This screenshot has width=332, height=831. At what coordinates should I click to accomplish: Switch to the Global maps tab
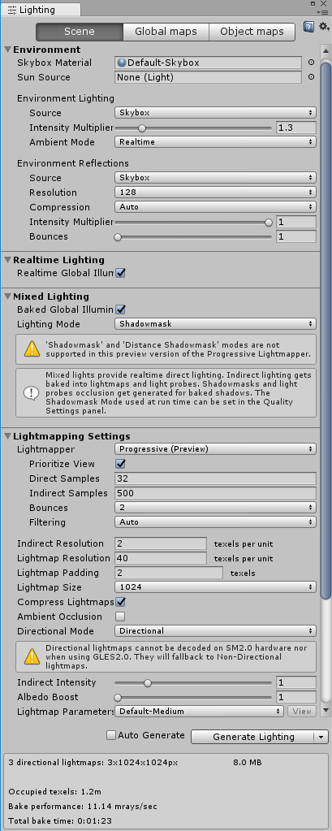click(x=166, y=31)
